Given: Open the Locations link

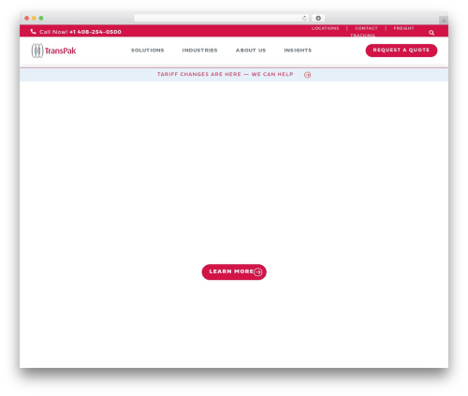Looking at the screenshot, I should (x=325, y=28).
